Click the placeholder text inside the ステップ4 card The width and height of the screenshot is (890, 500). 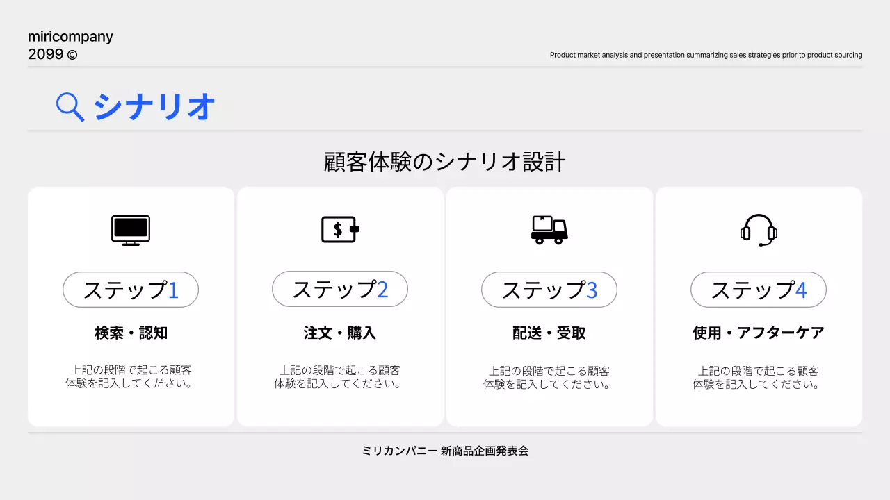click(x=758, y=376)
